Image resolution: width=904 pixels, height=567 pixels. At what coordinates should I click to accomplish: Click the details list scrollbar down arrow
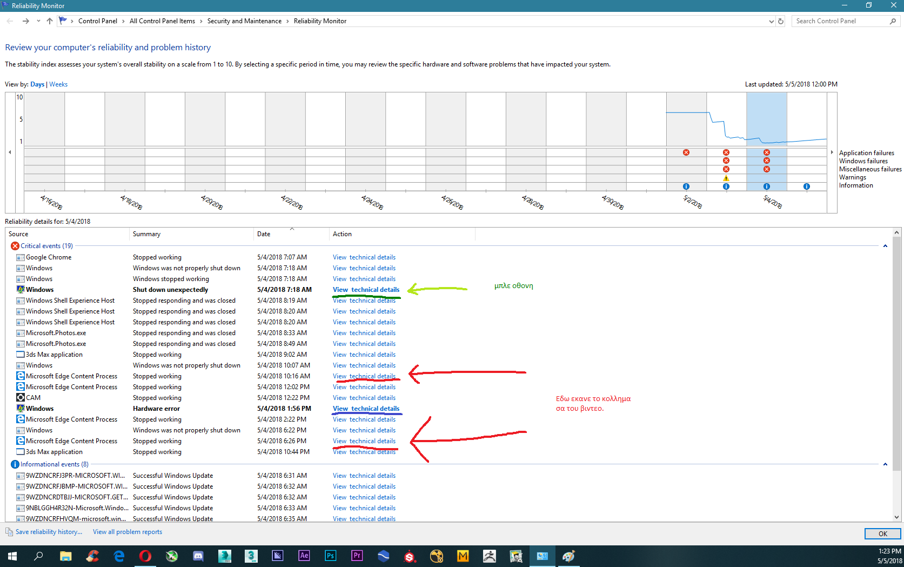pos(897,517)
